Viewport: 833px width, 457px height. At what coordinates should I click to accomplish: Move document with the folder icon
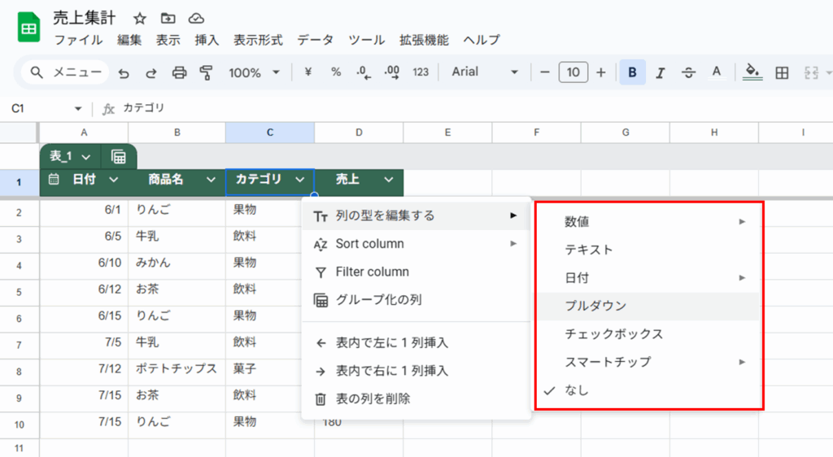pyautogui.click(x=168, y=19)
